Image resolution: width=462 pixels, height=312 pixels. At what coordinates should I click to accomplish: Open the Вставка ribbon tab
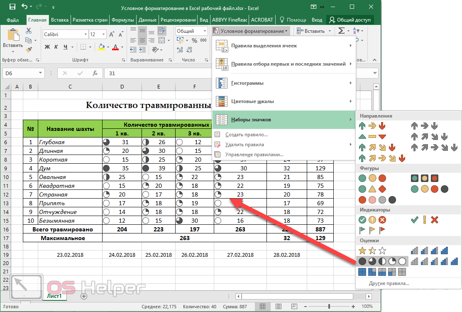[59, 20]
